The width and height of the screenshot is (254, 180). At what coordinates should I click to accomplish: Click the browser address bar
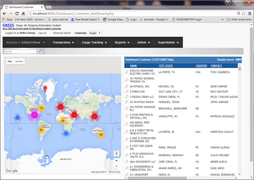[x=132, y=14]
